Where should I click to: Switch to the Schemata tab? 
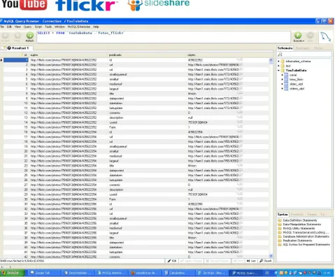pyautogui.click(x=285, y=48)
